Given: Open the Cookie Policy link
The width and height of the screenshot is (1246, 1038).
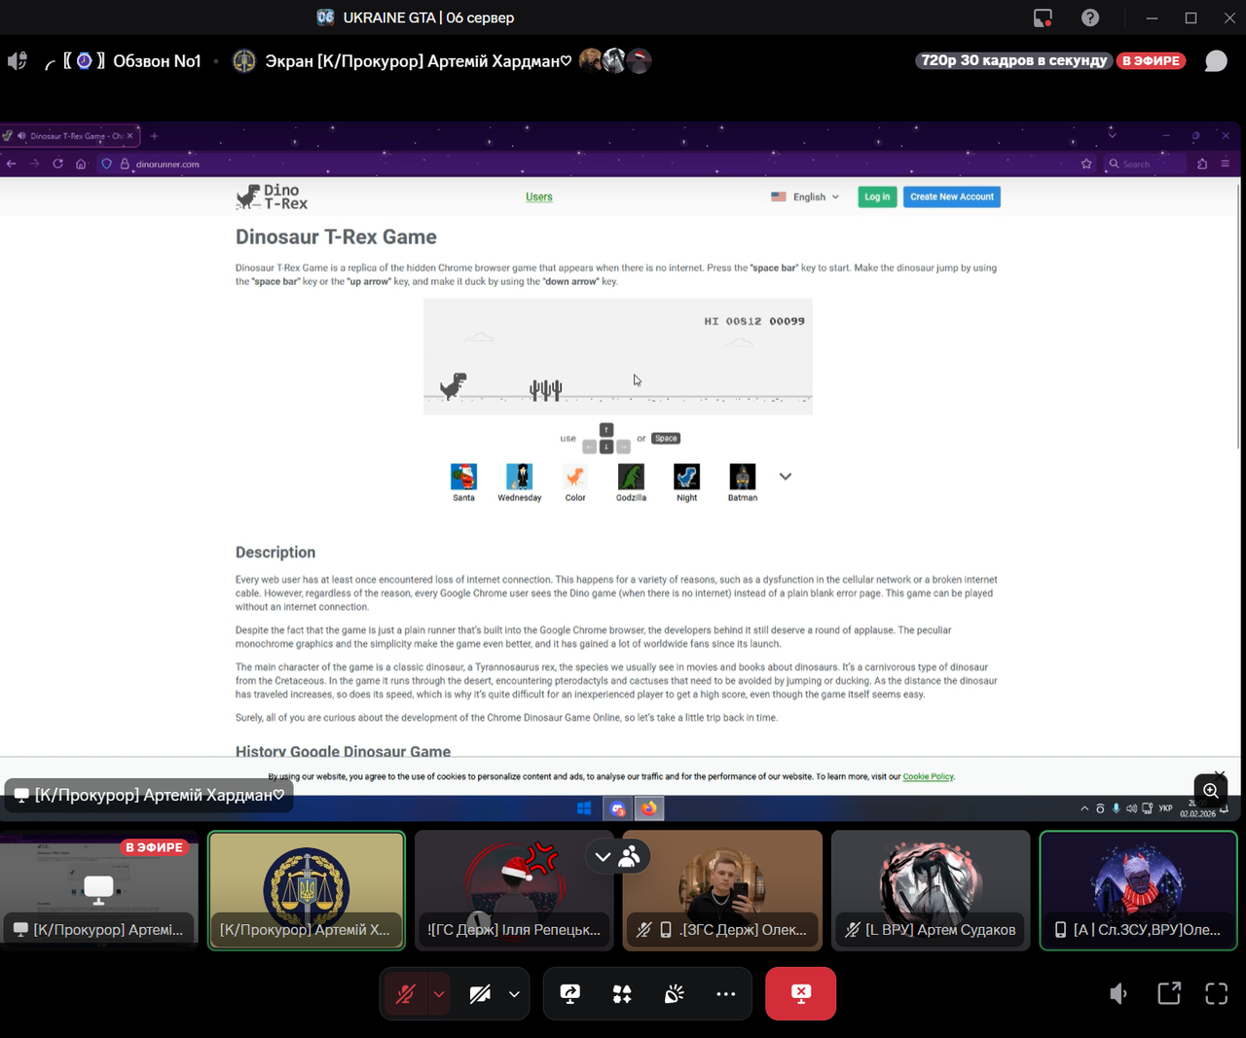Looking at the screenshot, I should click(x=928, y=776).
